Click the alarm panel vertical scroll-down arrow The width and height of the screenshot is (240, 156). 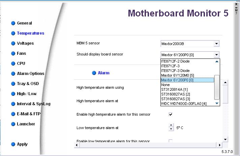(x=225, y=140)
